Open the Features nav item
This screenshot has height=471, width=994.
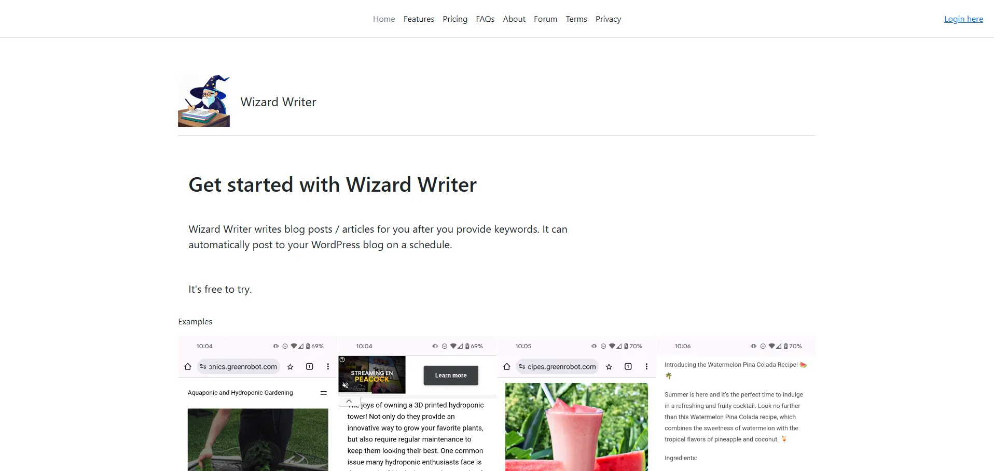(419, 19)
